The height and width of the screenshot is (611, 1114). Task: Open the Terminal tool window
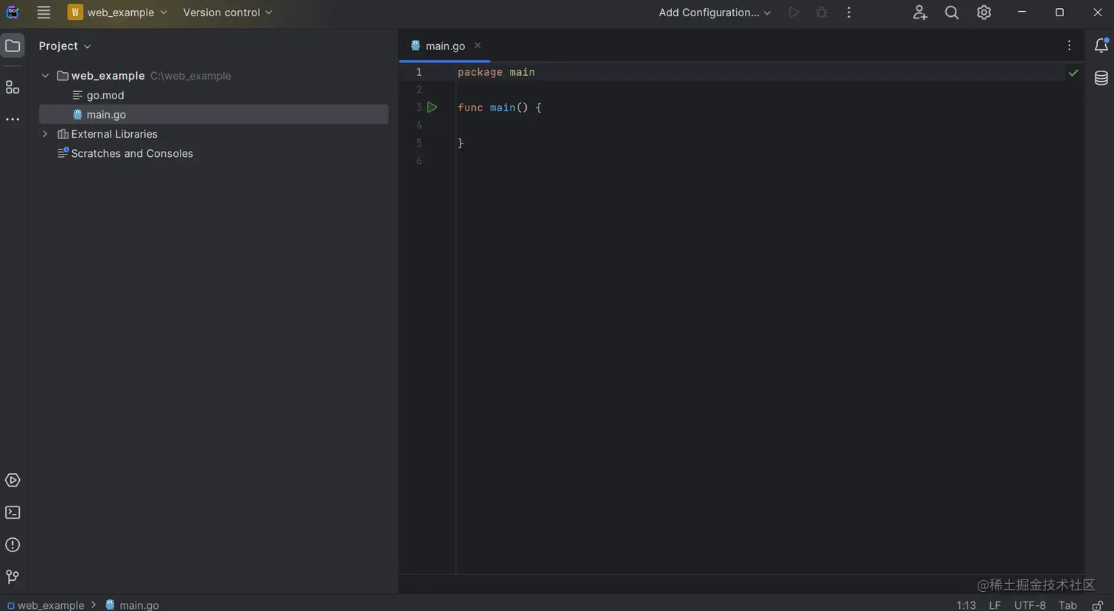point(13,512)
